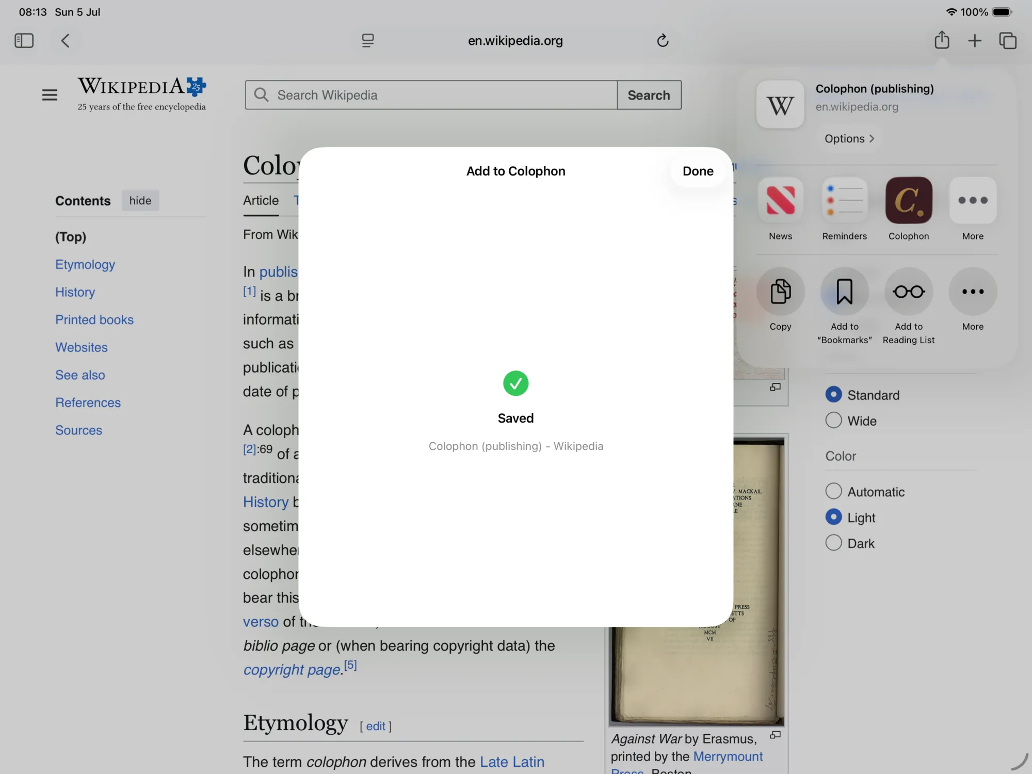Jump to History in contents list

(x=75, y=292)
